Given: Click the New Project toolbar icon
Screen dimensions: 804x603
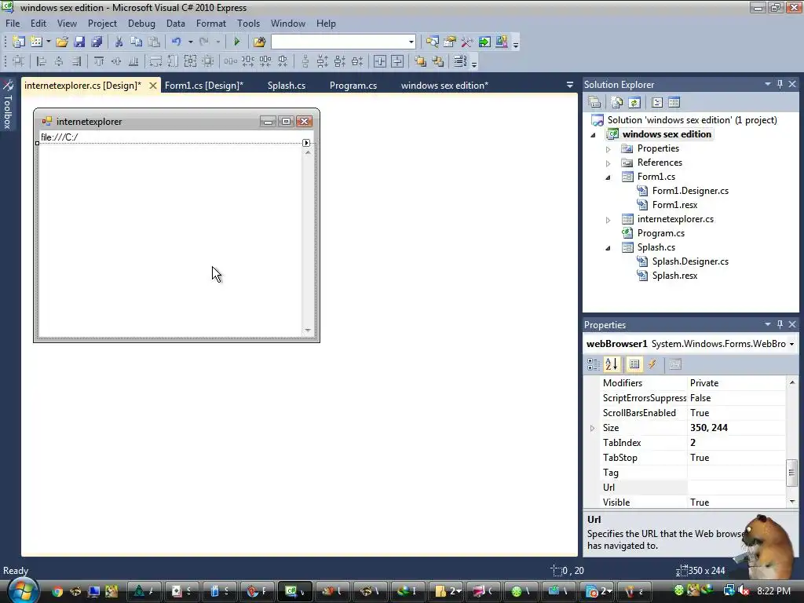Looking at the screenshot, I should (x=19, y=42).
